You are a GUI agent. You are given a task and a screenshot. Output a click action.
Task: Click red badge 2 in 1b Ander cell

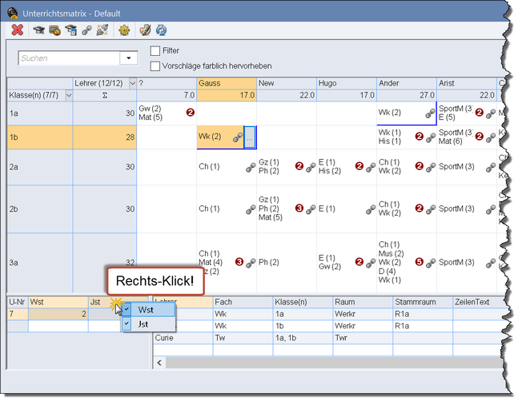click(x=420, y=137)
